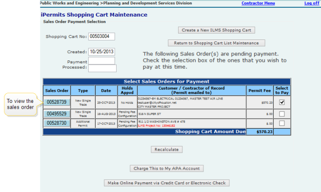The height and width of the screenshot is (192, 321).
Task: Uncheck Select to Pay for order 00528739
Action: (282, 102)
